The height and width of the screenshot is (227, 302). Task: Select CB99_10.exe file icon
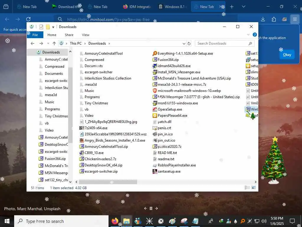click(x=82, y=153)
